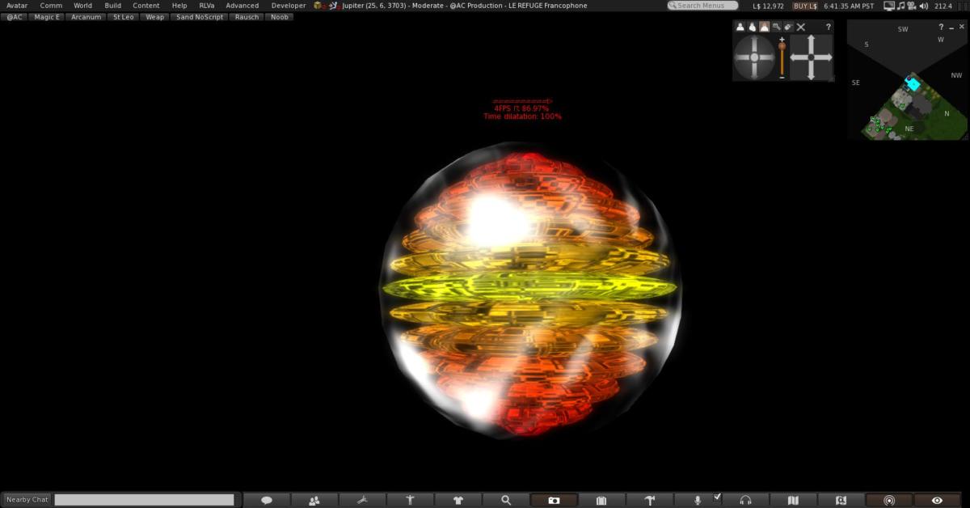The image size is (970, 508).
Task: Click the zoom in plus button
Action: pos(782,39)
